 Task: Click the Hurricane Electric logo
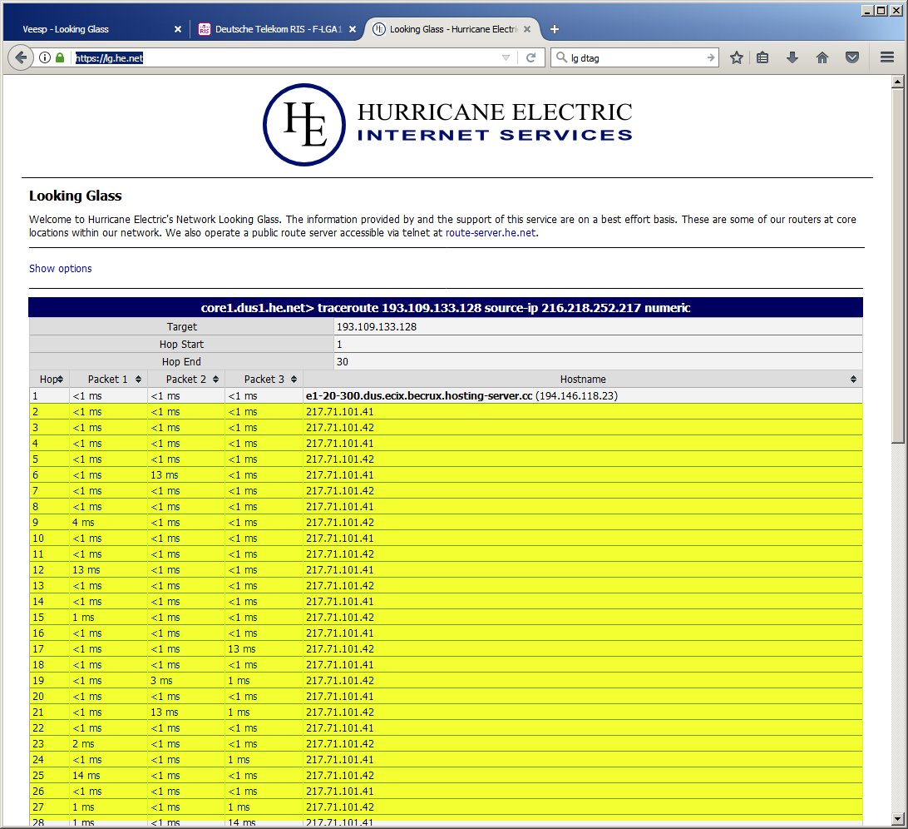coord(447,125)
